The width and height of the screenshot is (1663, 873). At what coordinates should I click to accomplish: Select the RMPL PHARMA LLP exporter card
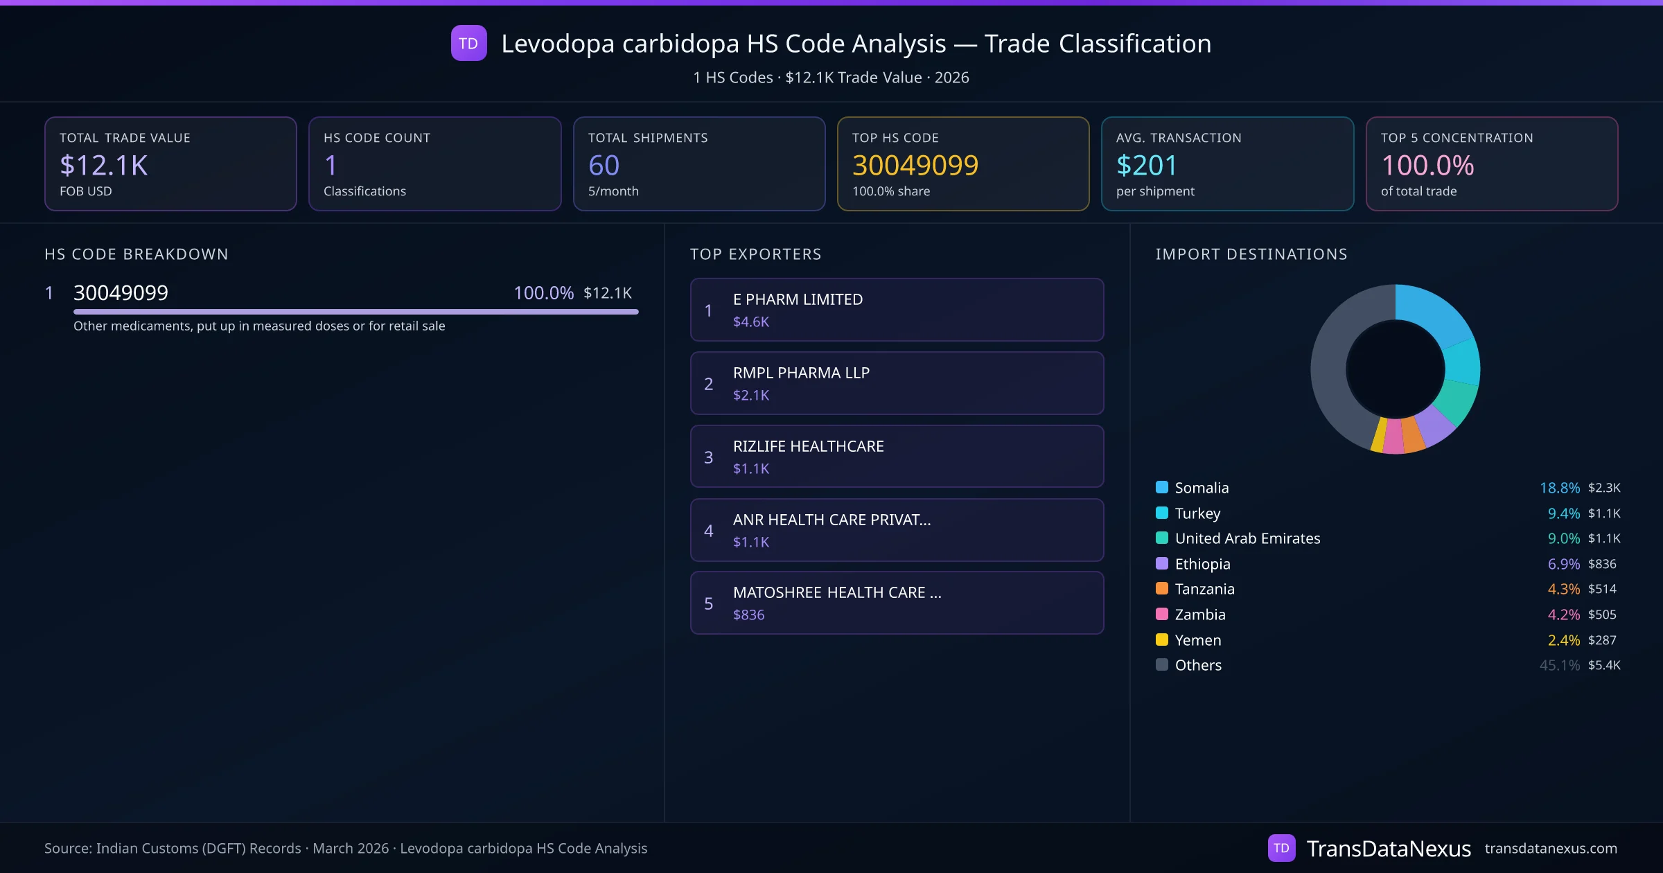[x=897, y=383]
